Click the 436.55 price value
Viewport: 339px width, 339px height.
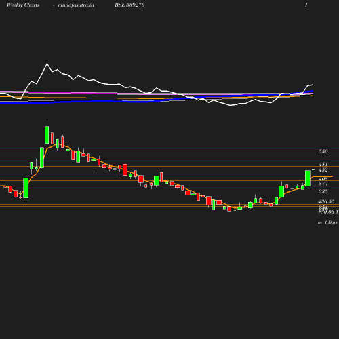click(326, 201)
